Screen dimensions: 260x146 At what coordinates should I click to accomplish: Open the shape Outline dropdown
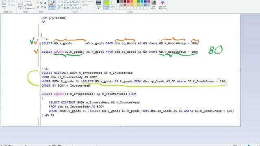click(x=88, y=2)
